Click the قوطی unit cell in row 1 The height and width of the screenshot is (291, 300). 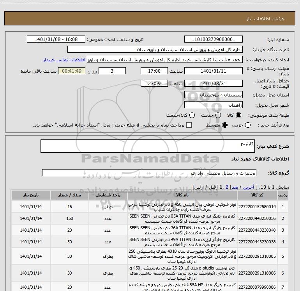click(x=108, y=207)
